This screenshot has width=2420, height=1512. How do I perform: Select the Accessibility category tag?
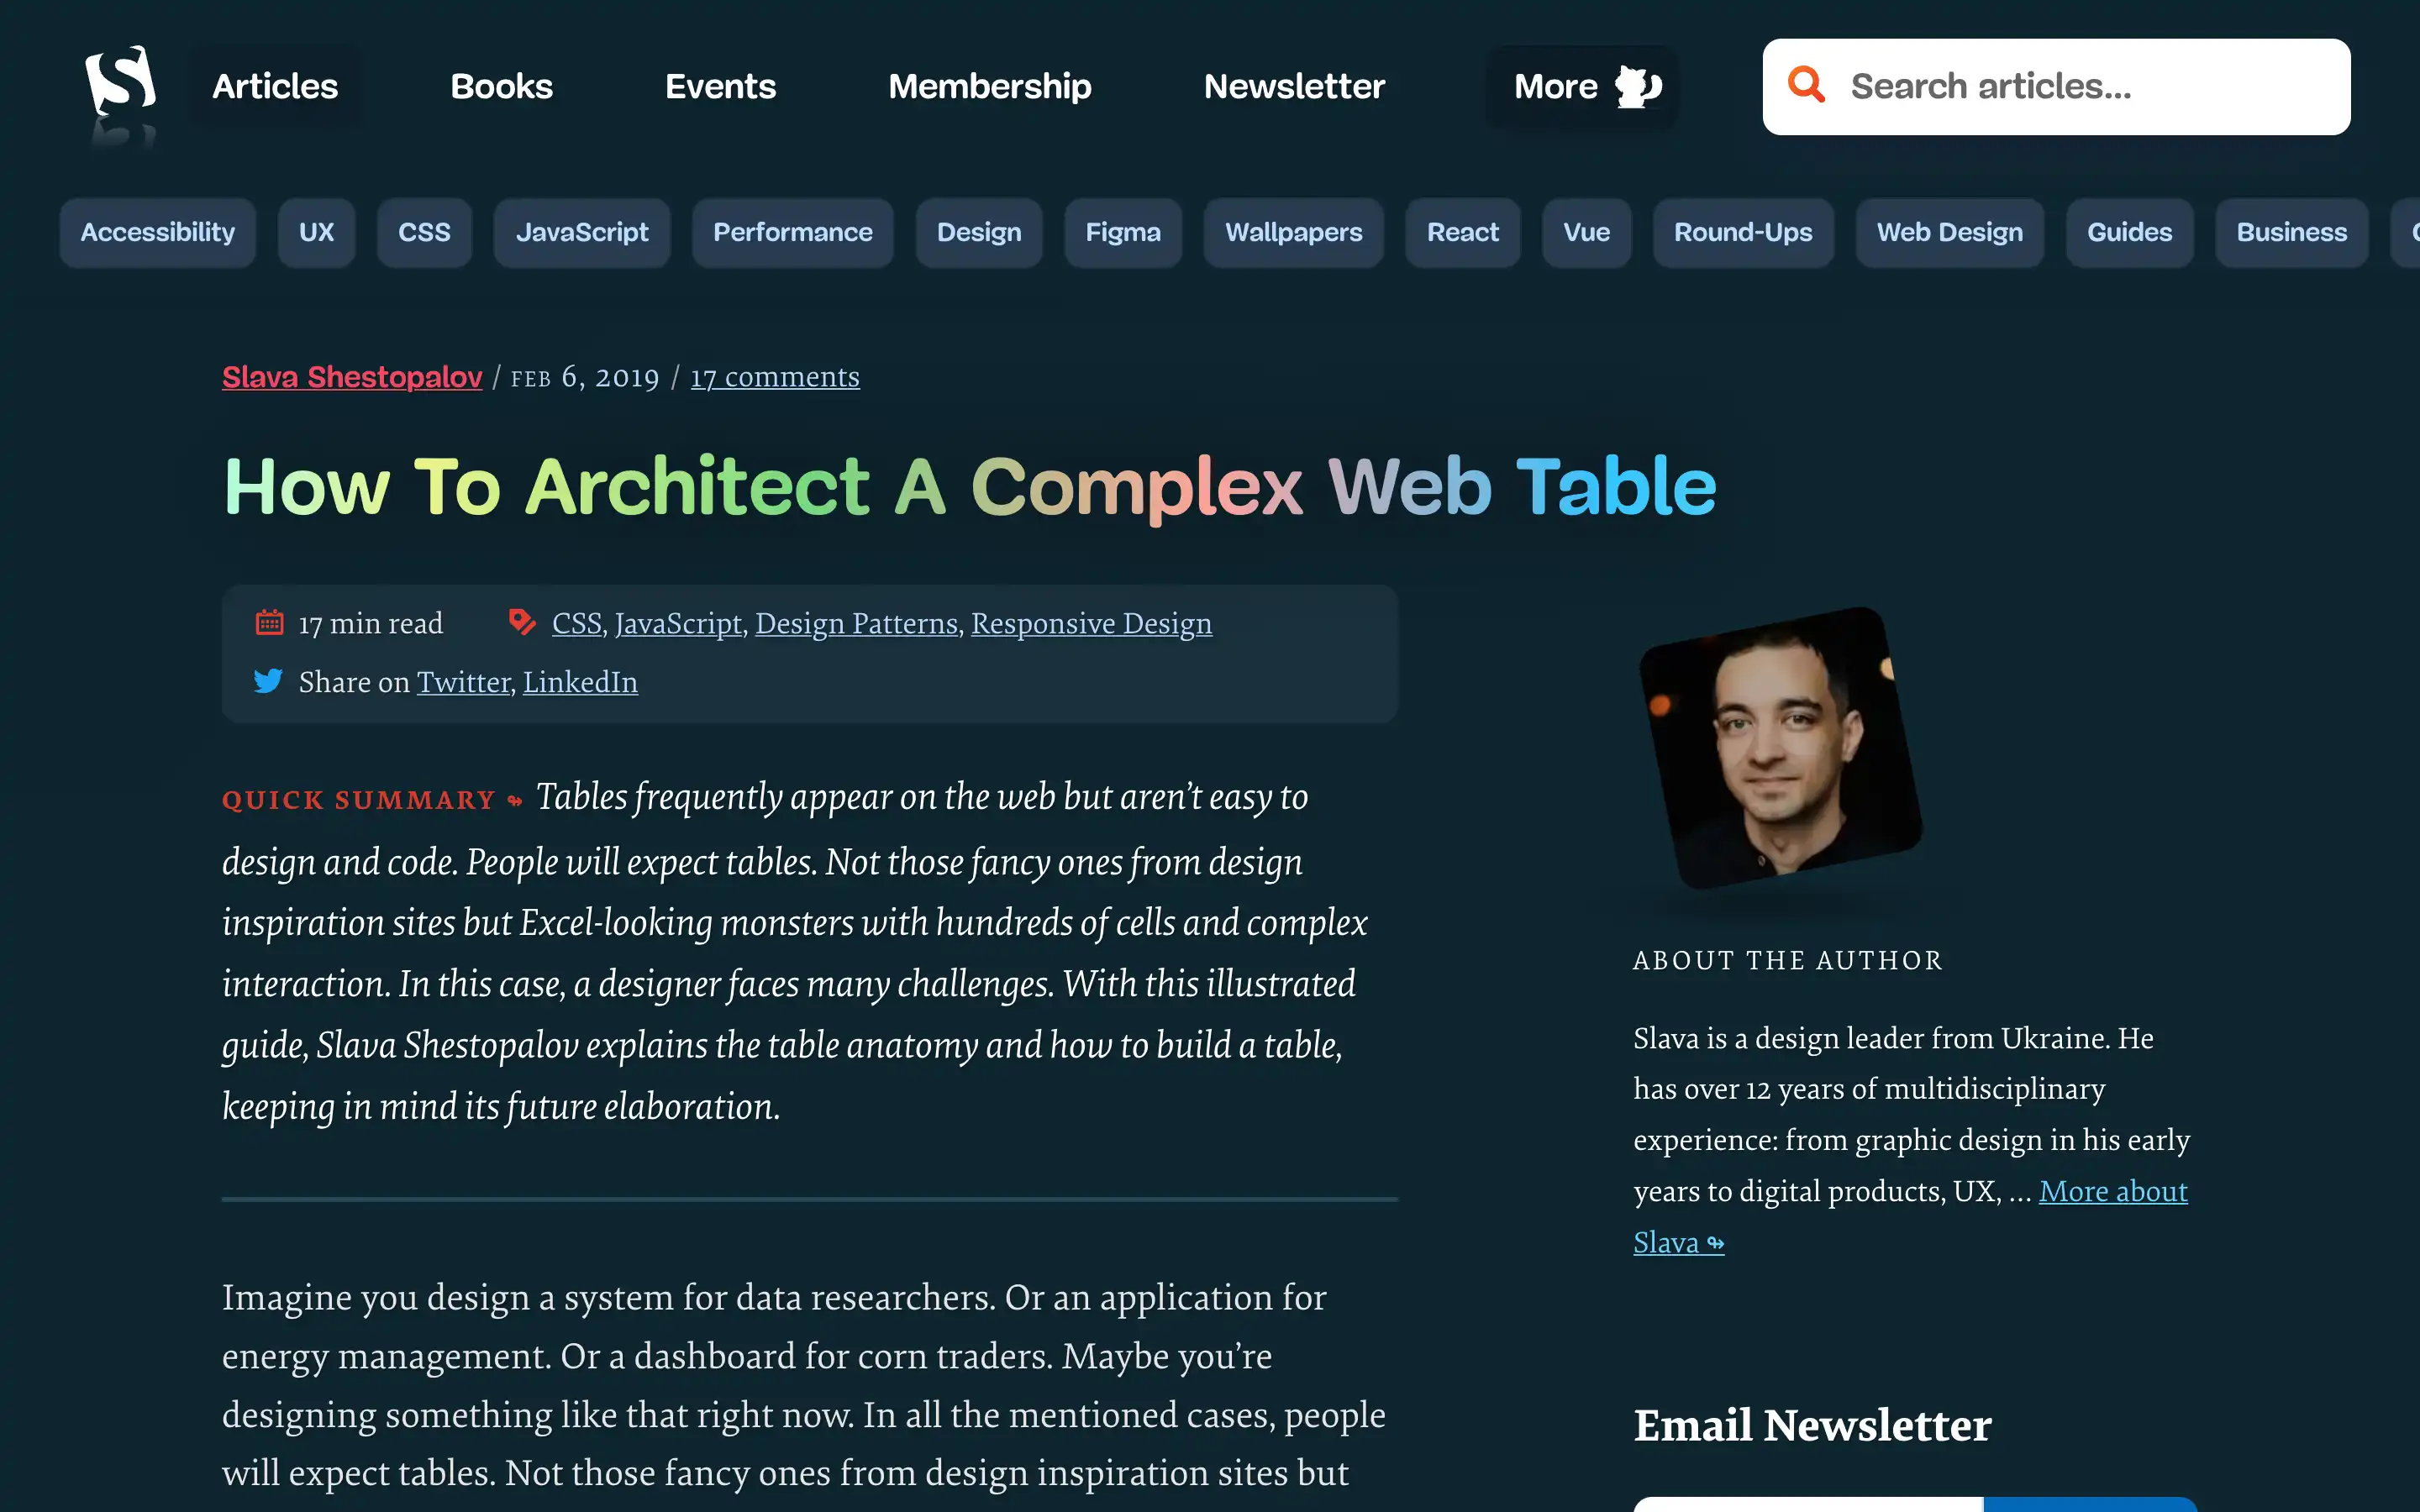pyautogui.click(x=157, y=233)
